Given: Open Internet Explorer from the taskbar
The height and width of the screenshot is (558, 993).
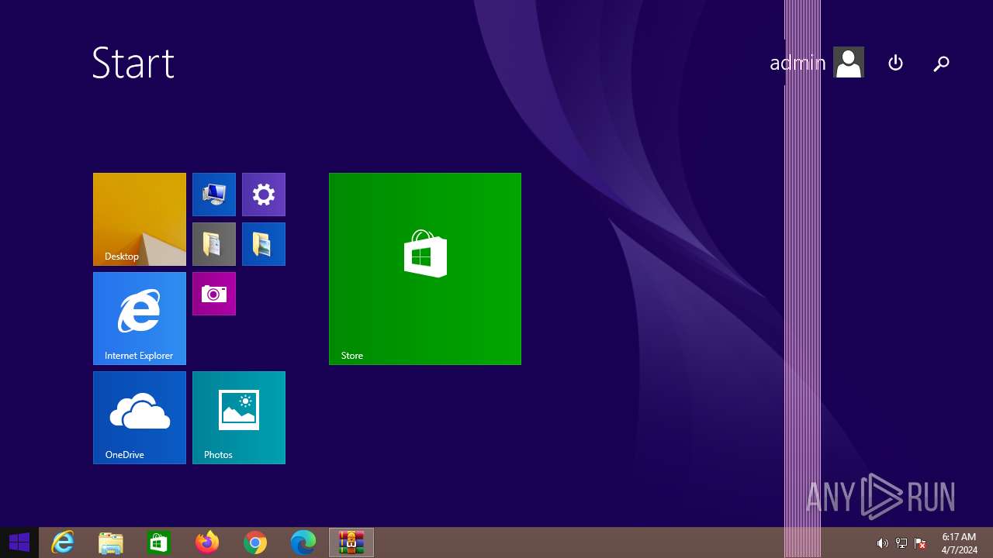Looking at the screenshot, I should (63, 542).
